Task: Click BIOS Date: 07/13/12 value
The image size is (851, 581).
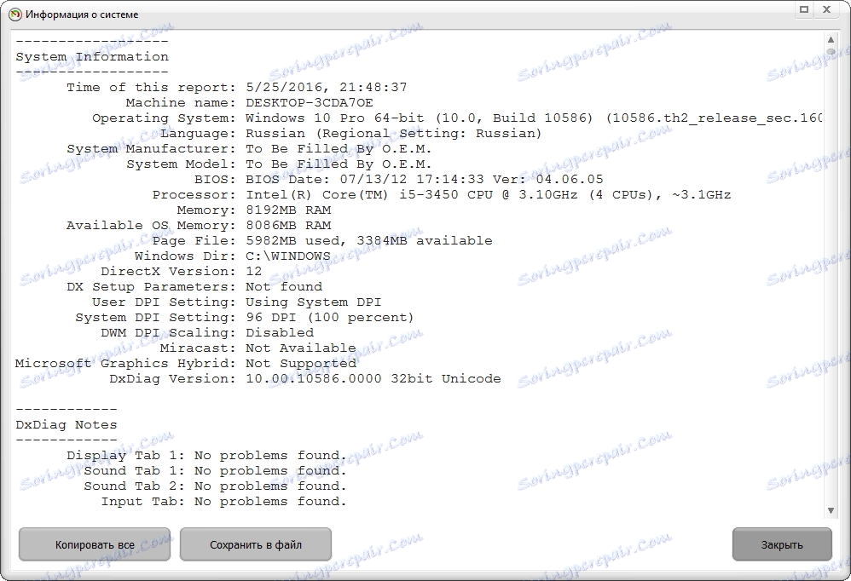Action: (425, 180)
